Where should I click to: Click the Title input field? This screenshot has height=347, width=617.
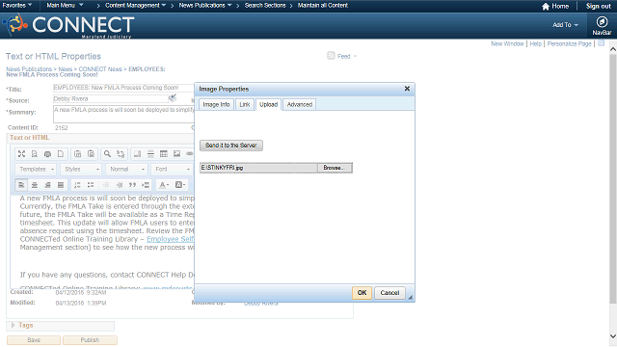point(123,88)
